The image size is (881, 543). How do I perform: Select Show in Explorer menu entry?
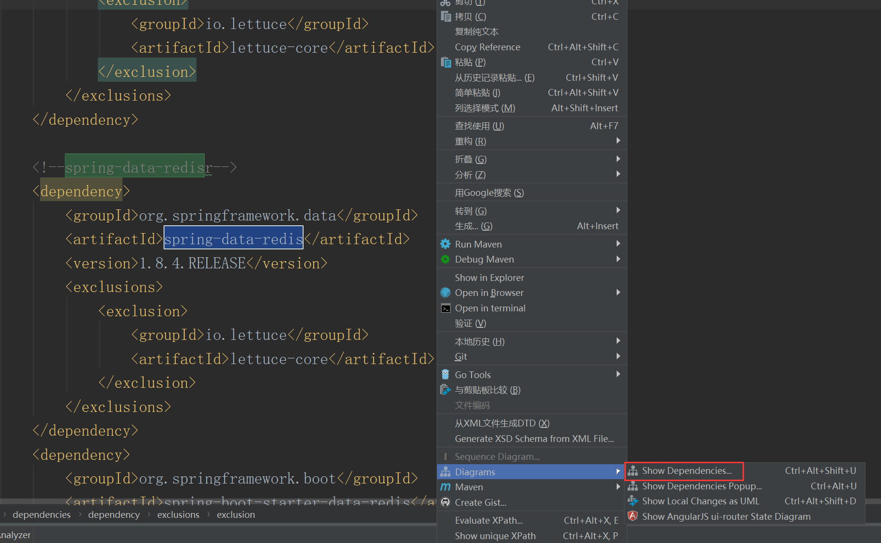(532, 278)
